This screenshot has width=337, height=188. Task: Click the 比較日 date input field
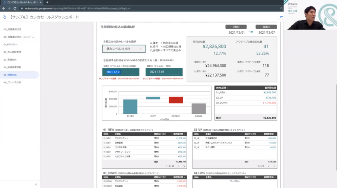120,72
